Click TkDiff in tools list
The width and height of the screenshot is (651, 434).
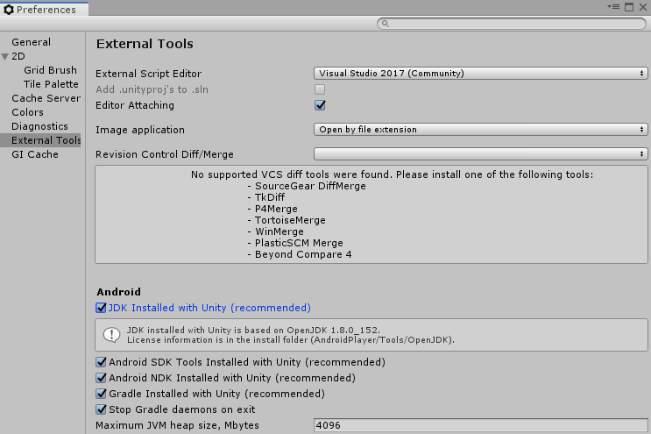(270, 197)
